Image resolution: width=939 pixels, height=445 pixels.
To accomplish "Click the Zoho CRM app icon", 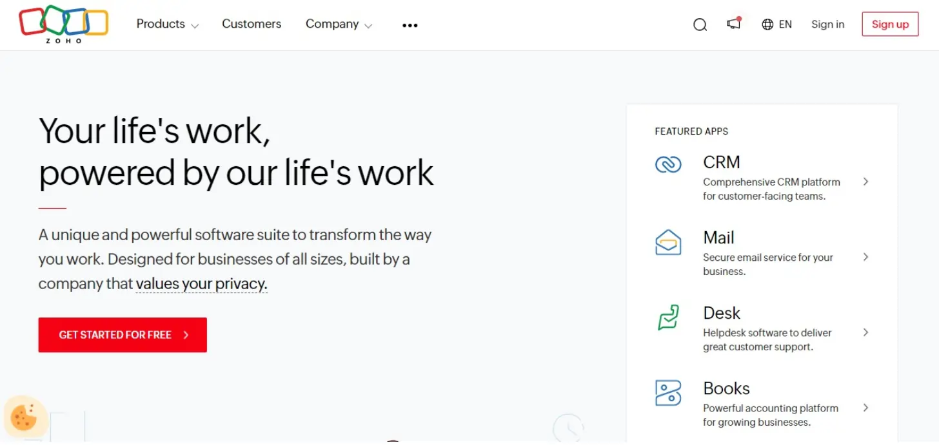I will click(x=669, y=165).
